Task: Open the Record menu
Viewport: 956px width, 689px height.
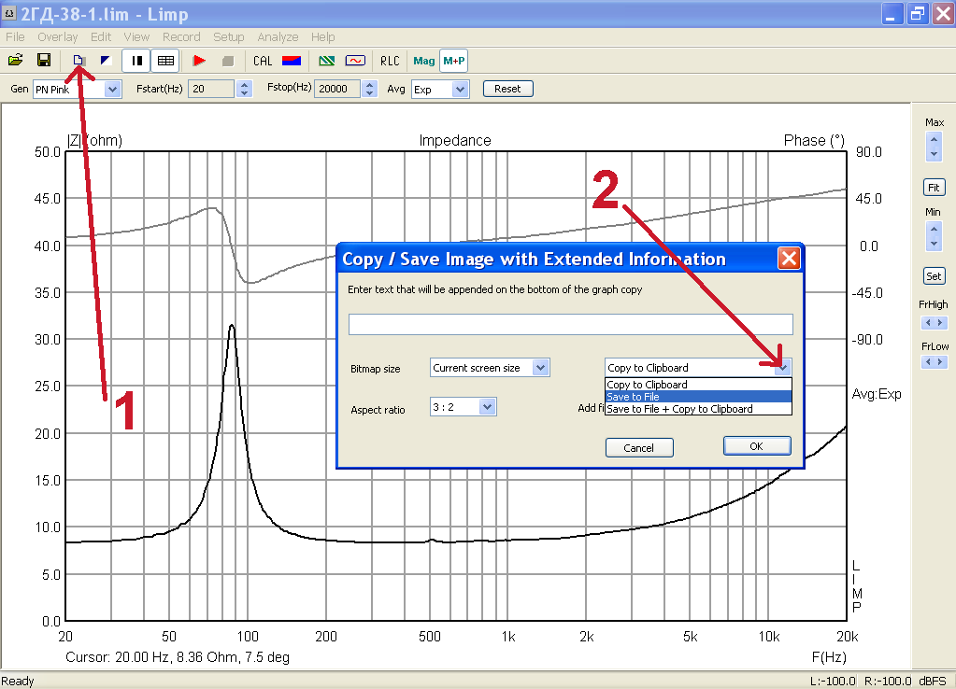Action: click(181, 37)
